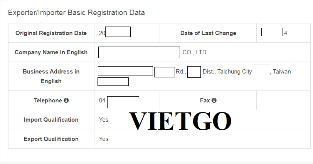Screen dimensions: 313x164
Task: Select the Company Name in English label
Action: [x=51, y=52]
